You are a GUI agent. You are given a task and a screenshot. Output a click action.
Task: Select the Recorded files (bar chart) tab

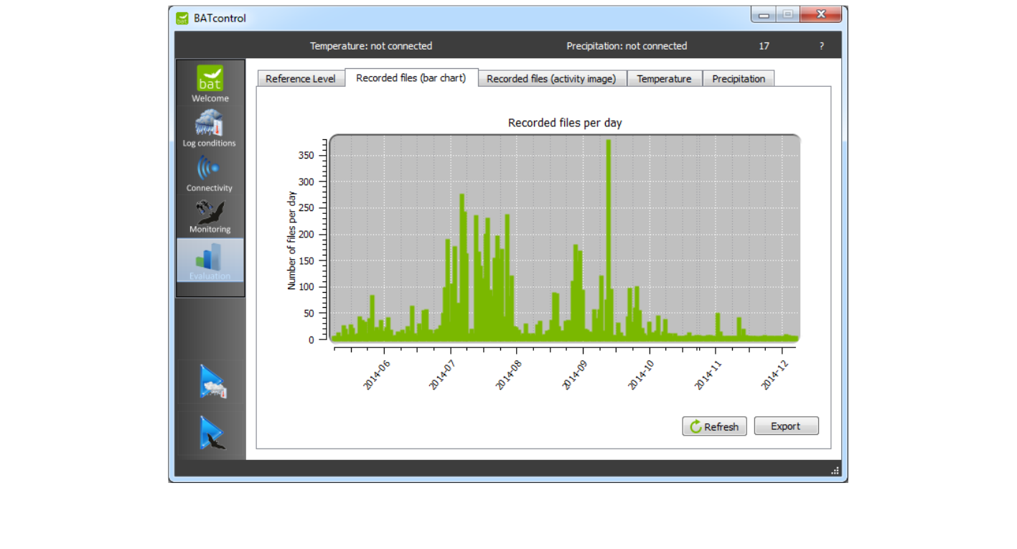coord(411,78)
